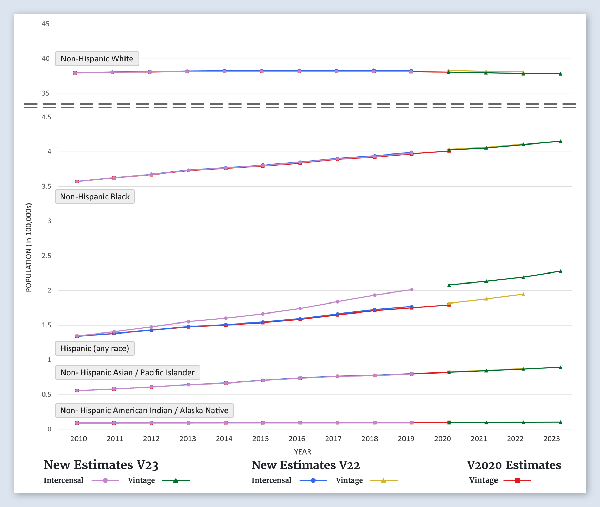Click the red V2020 Vintage legend square

coord(517,480)
